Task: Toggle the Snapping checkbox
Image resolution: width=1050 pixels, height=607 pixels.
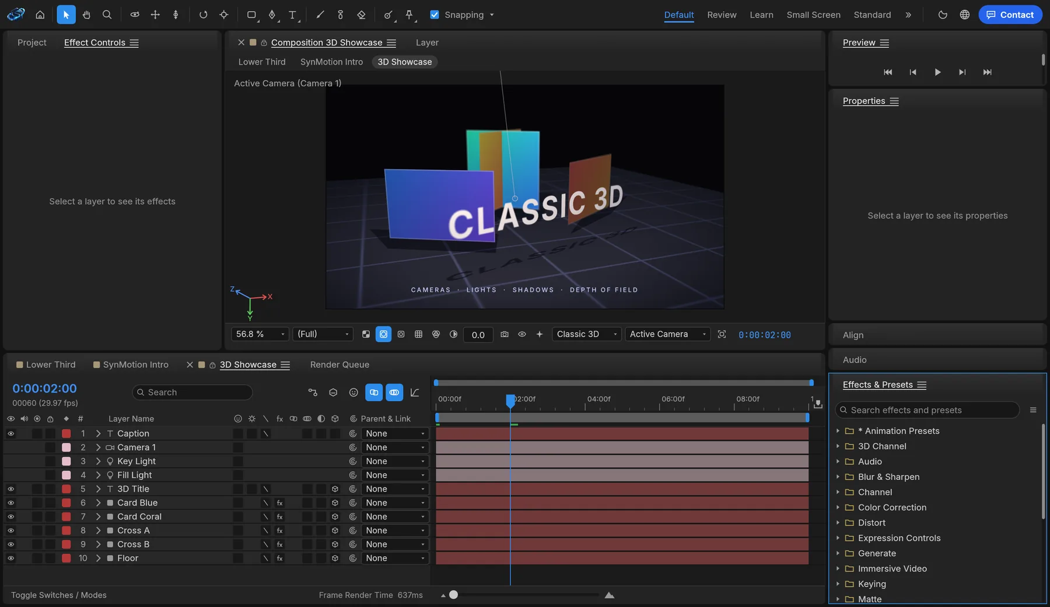Action: click(435, 15)
